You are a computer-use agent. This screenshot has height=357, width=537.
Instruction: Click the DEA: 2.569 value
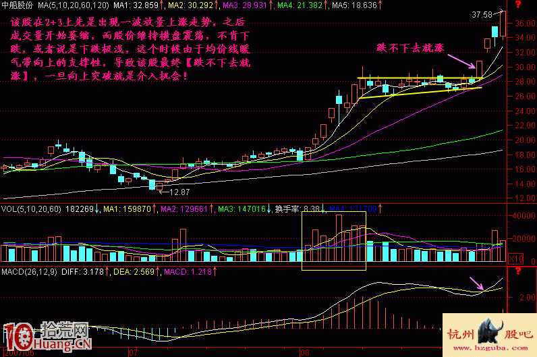click(x=134, y=272)
